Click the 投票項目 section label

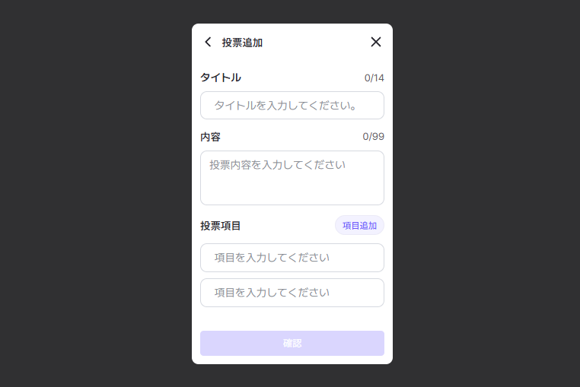coord(221,226)
